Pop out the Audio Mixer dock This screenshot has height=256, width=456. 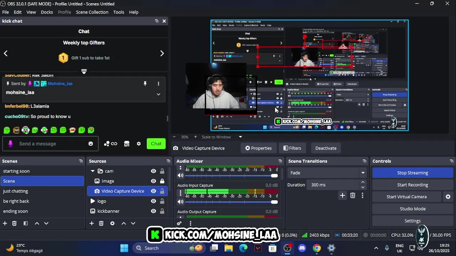coord(280,161)
